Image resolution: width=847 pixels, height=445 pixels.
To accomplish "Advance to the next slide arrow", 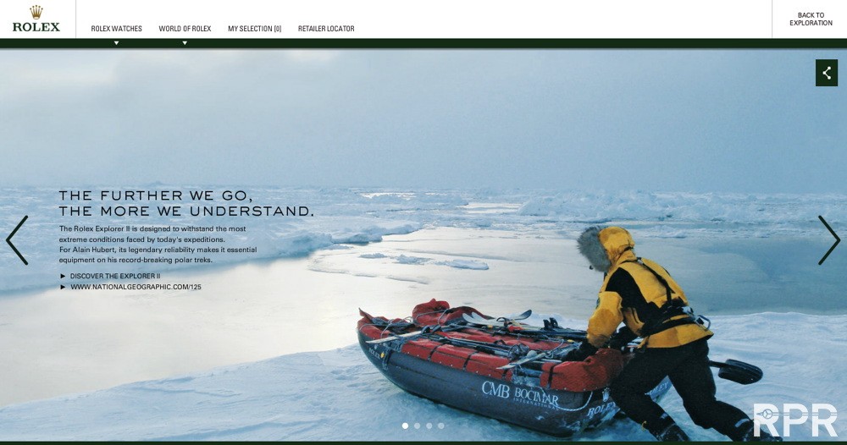I will tap(829, 240).
